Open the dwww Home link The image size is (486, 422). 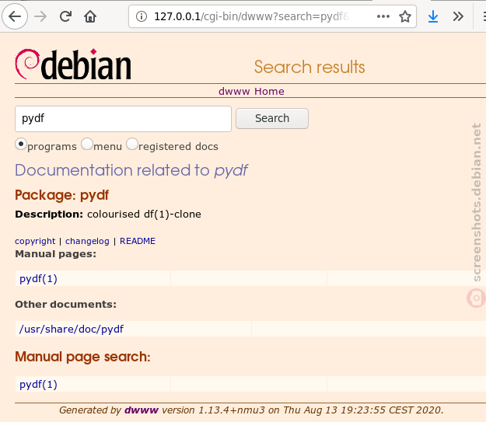[251, 92]
